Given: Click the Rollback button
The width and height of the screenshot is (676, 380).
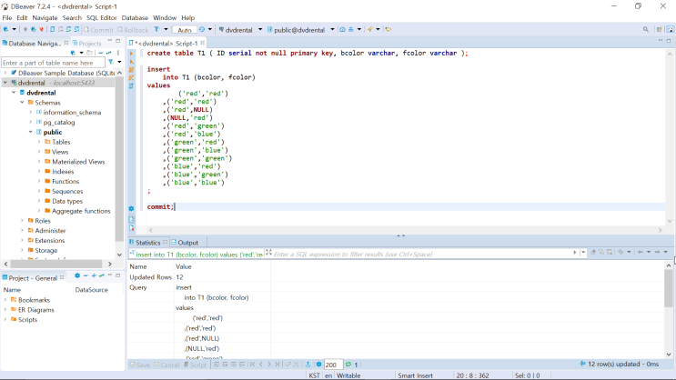Looking at the screenshot, I should coord(133,30).
